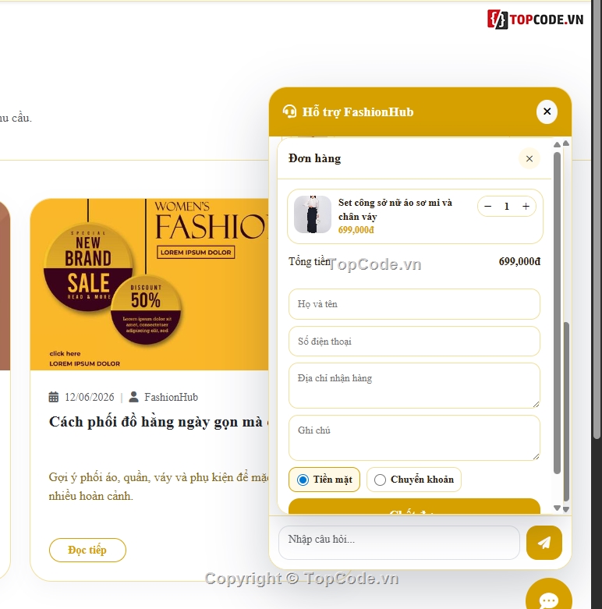Focus the Số điện thoại input field
Image resolution: width=602 pixels, height=609 pixels.
coord(414,342)
